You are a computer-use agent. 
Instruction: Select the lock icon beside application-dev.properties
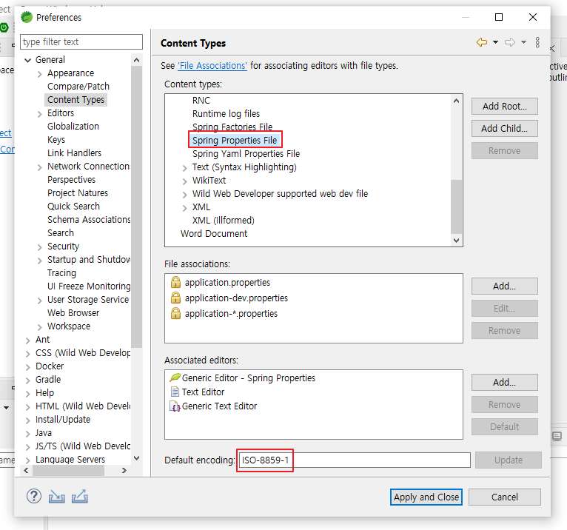(175, 298)
